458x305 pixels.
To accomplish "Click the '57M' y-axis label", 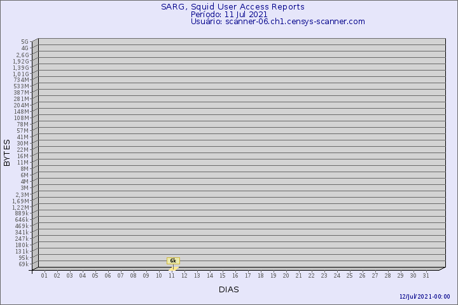I will tap(23, 131).
